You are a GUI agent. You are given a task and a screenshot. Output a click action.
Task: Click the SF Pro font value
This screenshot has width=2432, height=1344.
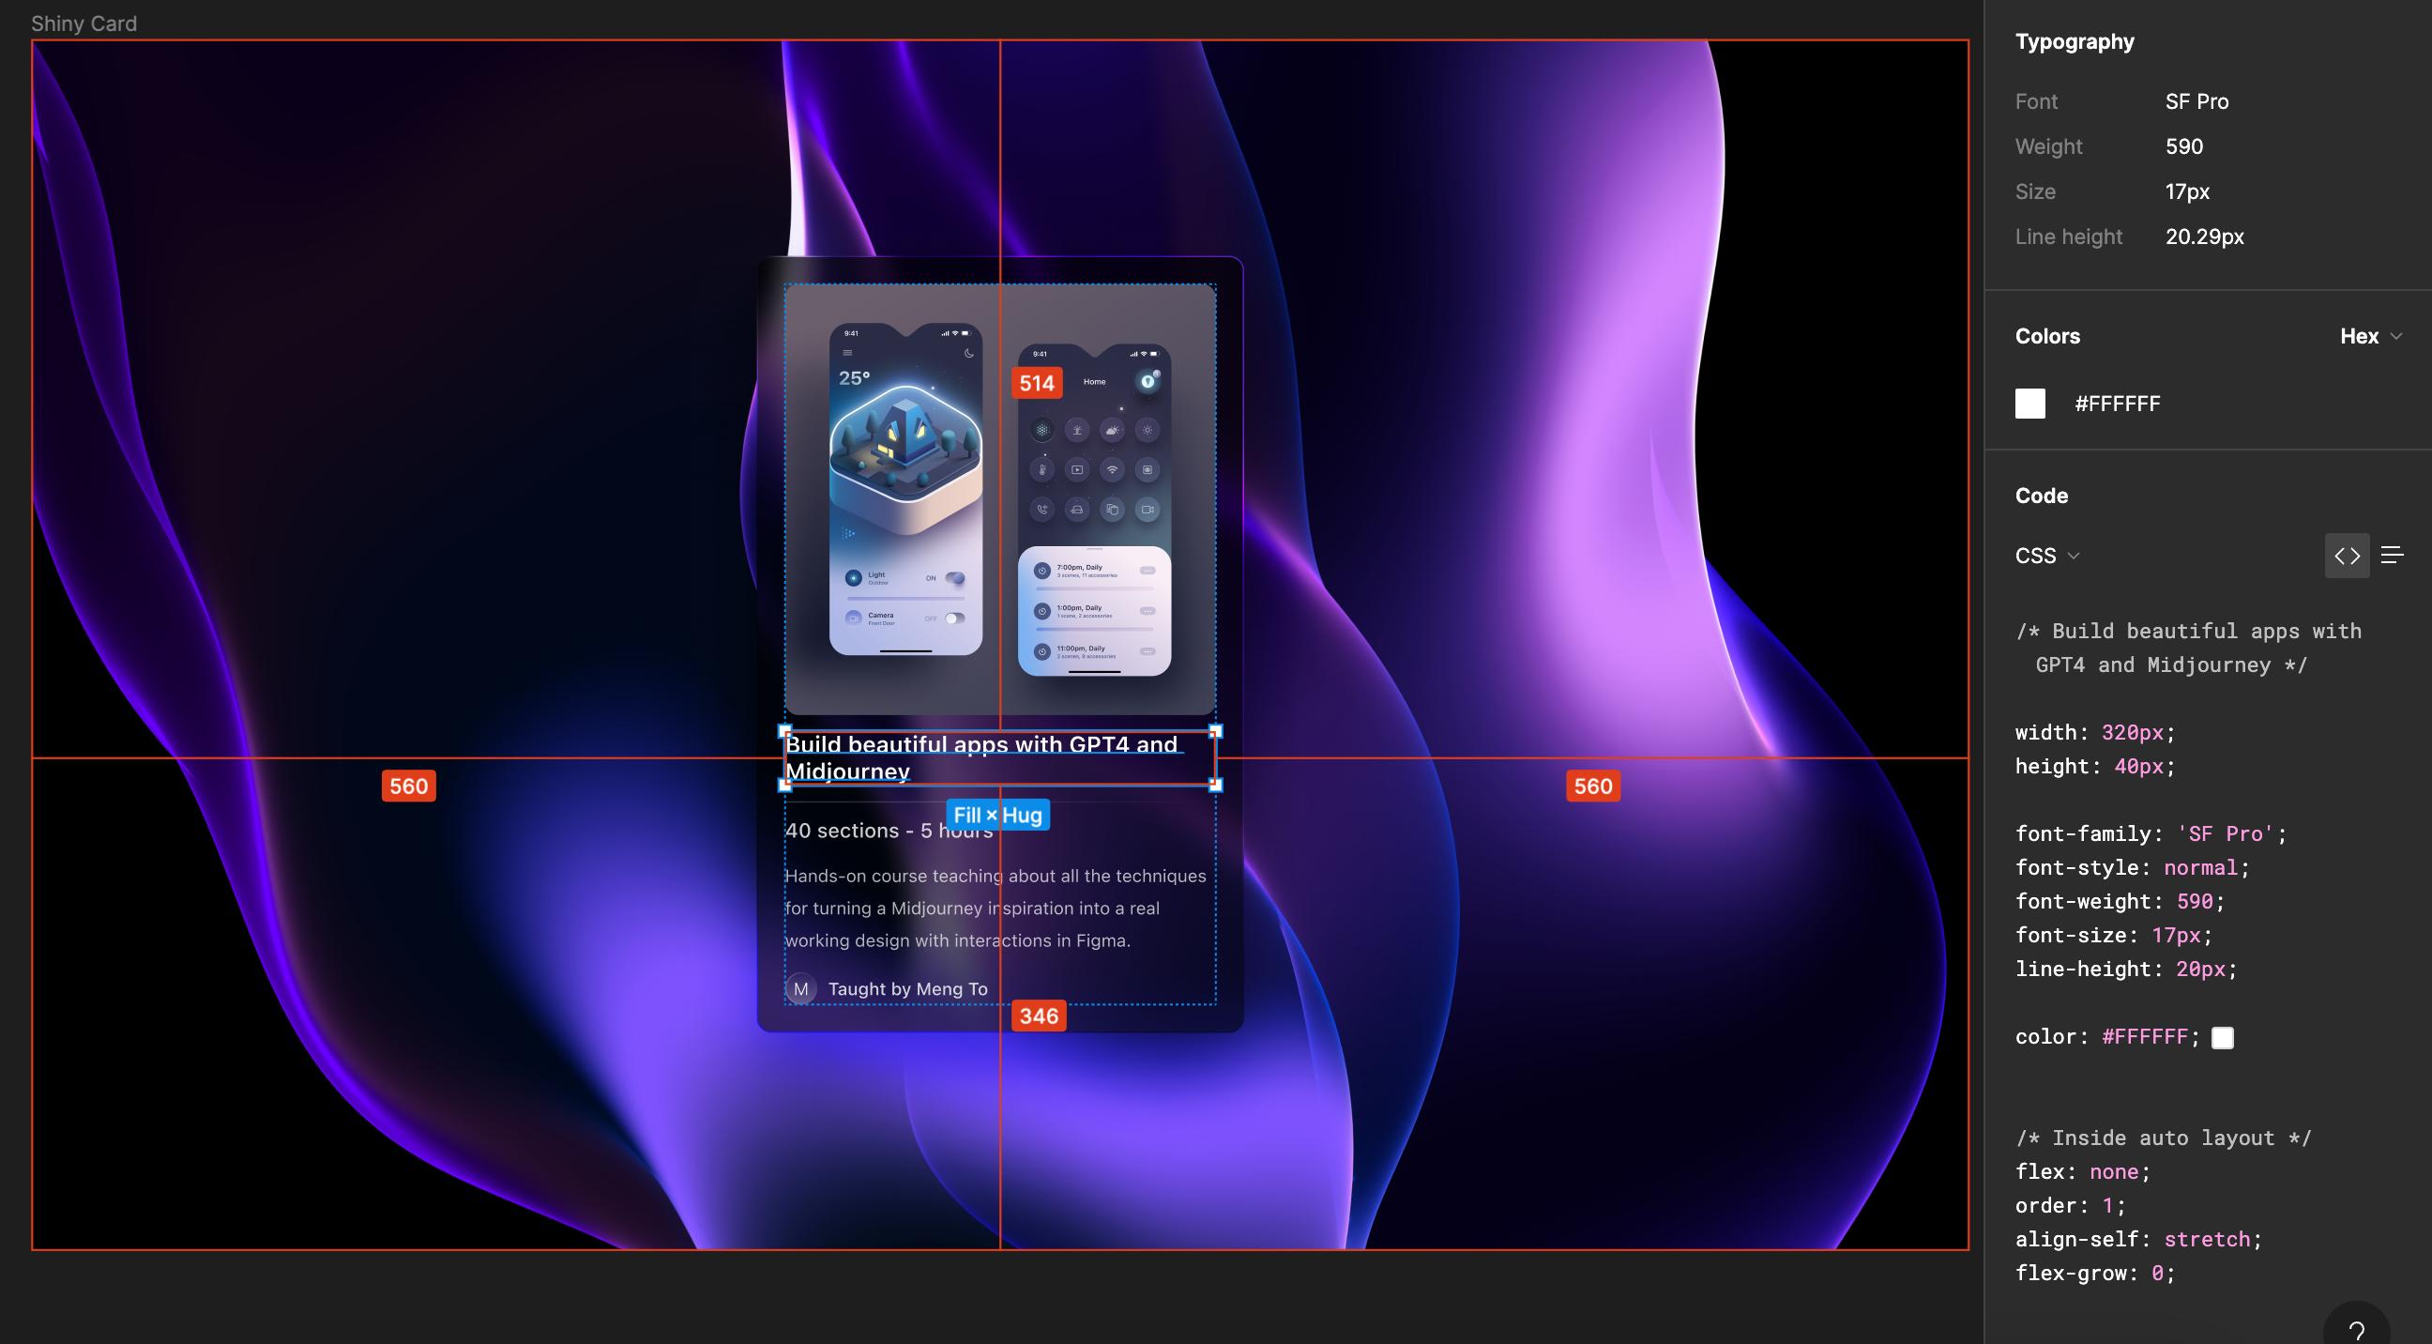pos(2196,101)
